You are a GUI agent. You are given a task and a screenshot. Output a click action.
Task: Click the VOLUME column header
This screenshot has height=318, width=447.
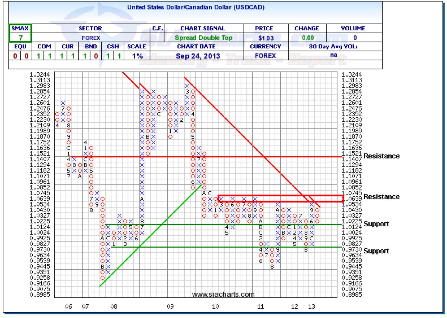coord(353,29)
